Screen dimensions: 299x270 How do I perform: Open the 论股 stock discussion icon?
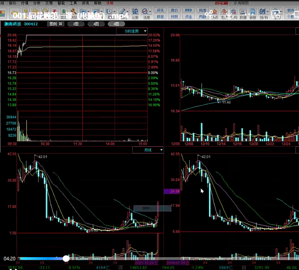click(135, 12)
